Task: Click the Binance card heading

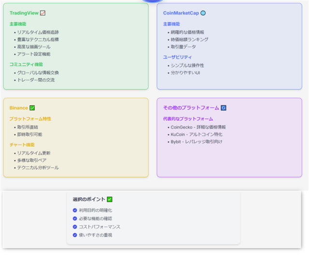Action: tap(19, 108)
